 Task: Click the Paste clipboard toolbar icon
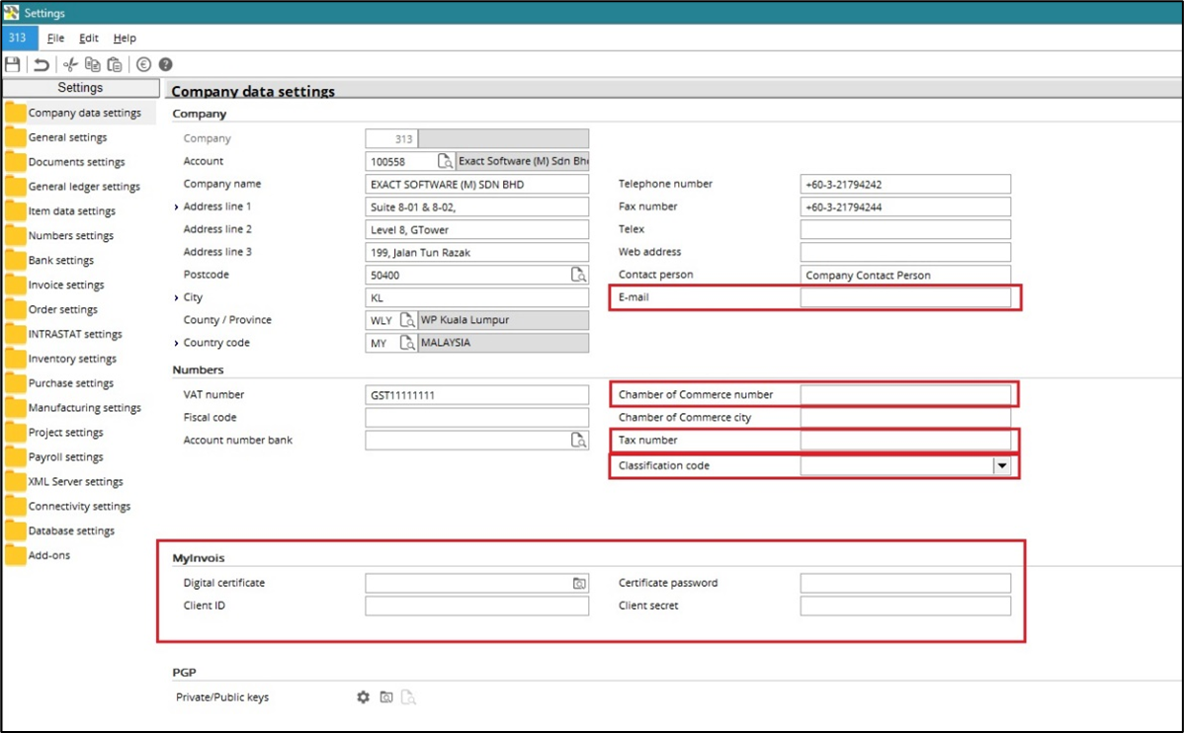tap(115, 64)
